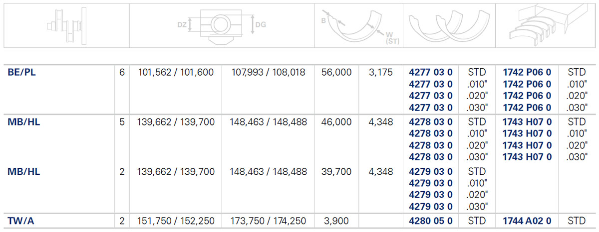Open the first 4278 03 0 part number
Viewport: 599px width, 232px height.
(x=430, y=121)
